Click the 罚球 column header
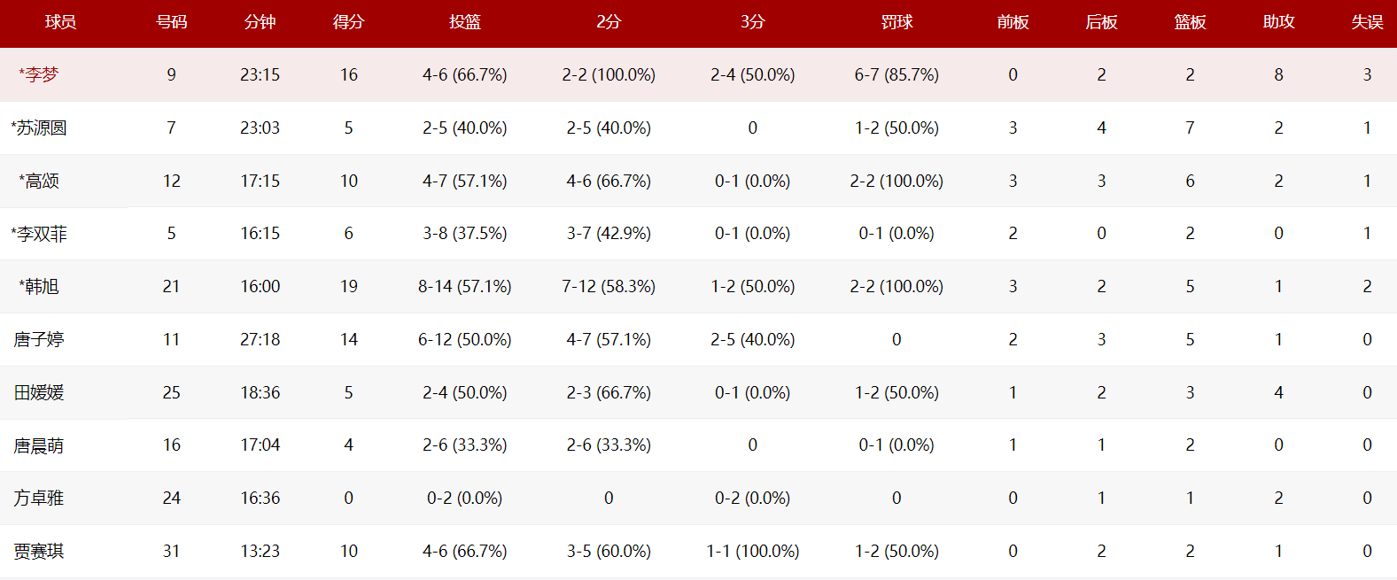 [x=896, y=22]
